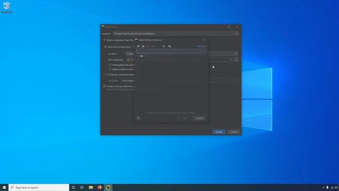This screenshot has height=191, width=339.
Task: Select New environment using radio button
Action: coord(105,47)
